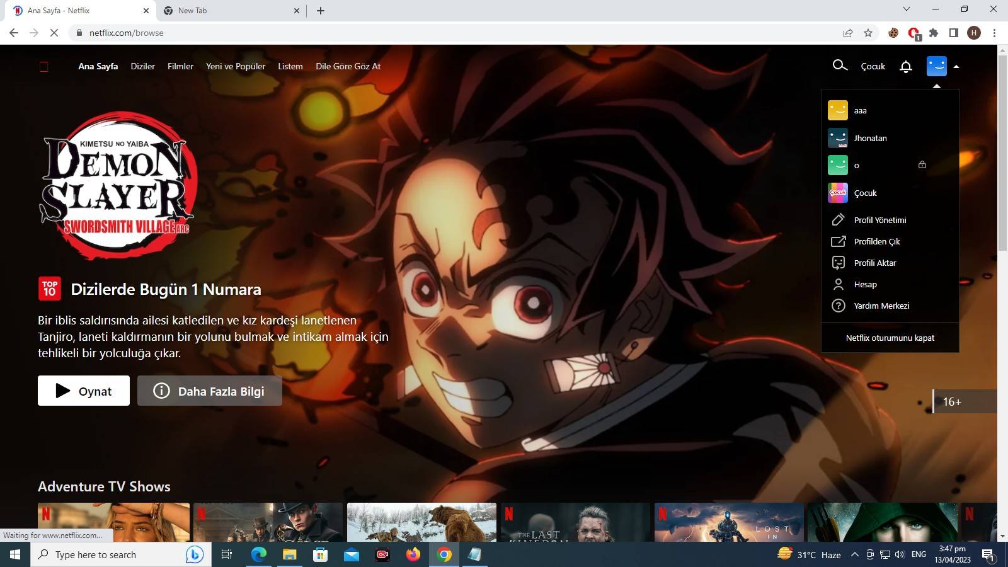This screenshot has width=1008, height=567.
Task: Open Lost in Space thumbnail
Action: 729,522
